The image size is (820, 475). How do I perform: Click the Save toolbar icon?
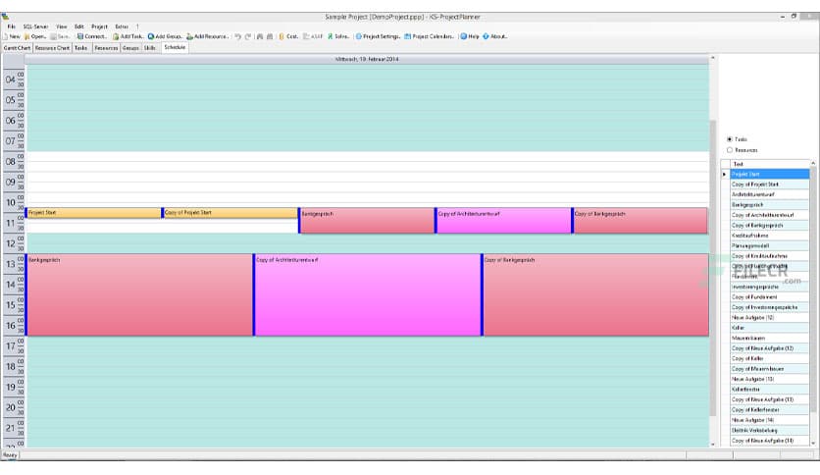pos(53,36)
